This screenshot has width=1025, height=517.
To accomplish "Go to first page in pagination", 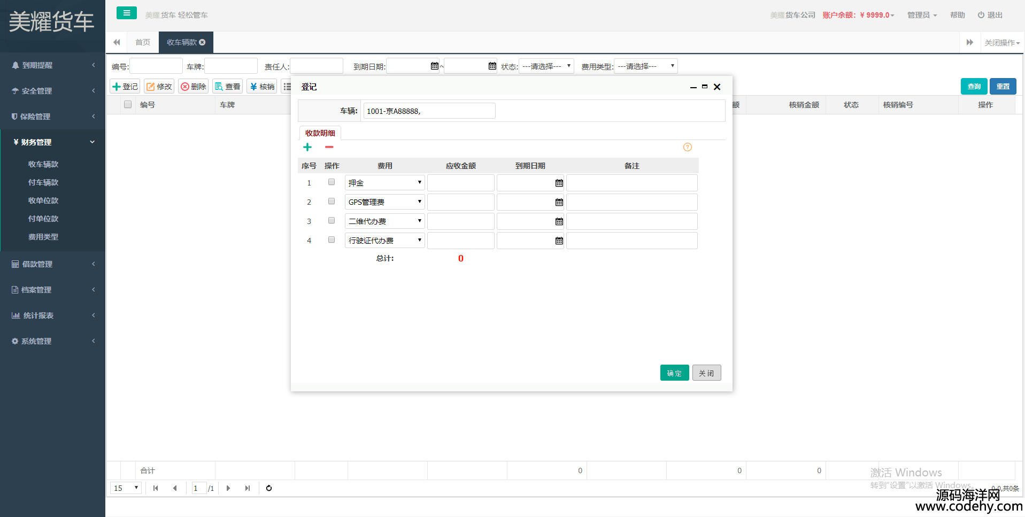I will pyautogui.click(x=156, y=488).
